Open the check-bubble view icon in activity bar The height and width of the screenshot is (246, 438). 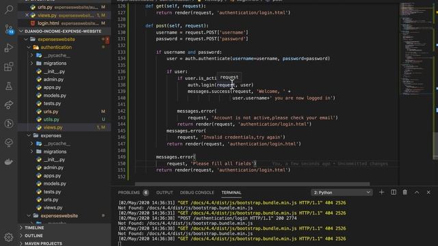(x=9, y=143)
